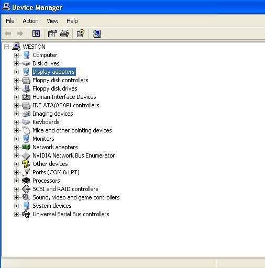Click the Help toolbar icon
The width and height of the screenshot is (265, 268).
[x=81, y=33]
